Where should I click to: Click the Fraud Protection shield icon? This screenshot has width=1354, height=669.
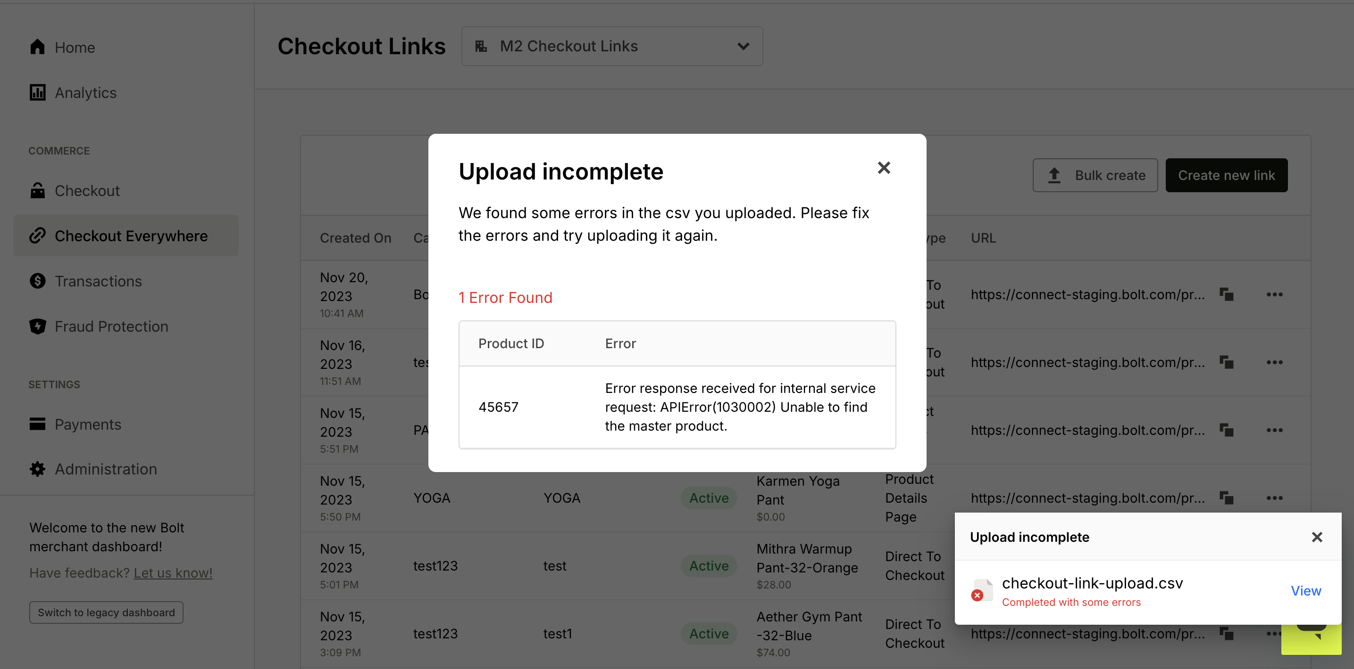[37, 326]
